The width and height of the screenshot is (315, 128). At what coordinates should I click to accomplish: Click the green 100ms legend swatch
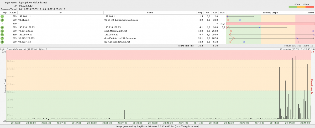point(293,7)
